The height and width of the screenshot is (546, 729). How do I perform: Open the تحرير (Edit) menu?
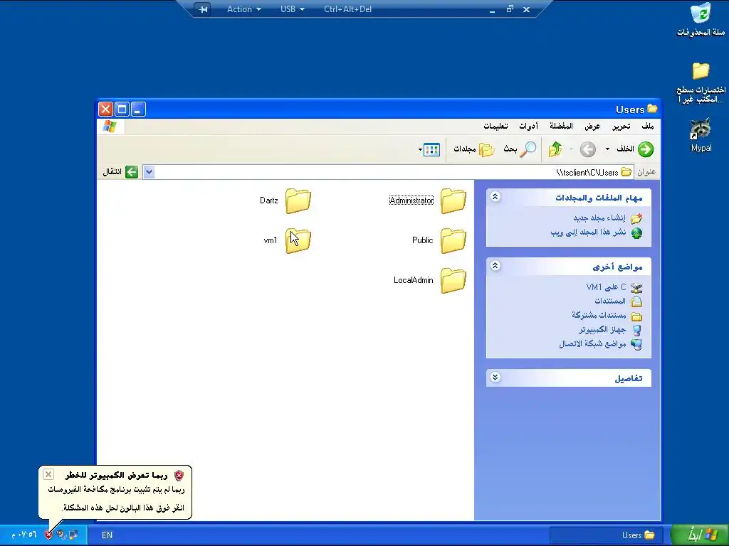[x=621, y=127]
